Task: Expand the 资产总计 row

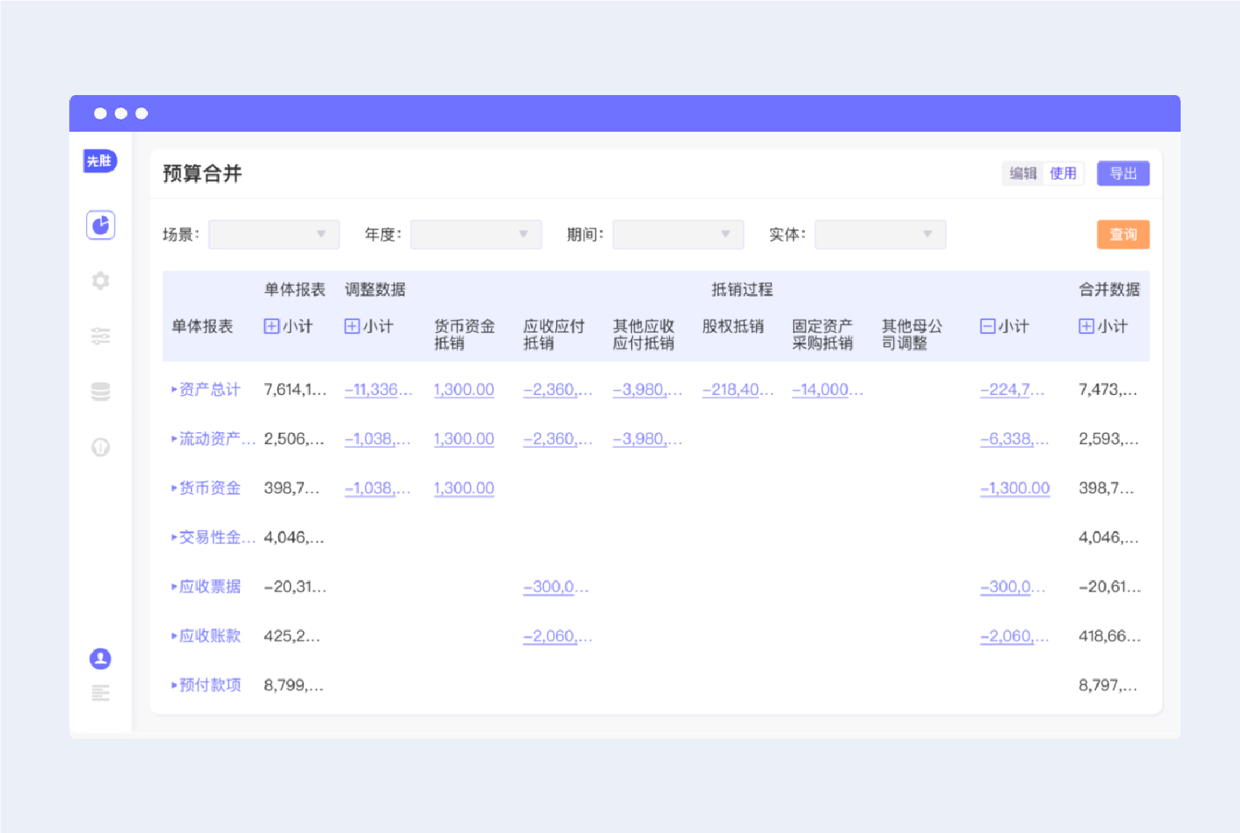Action: pos(174,389)
